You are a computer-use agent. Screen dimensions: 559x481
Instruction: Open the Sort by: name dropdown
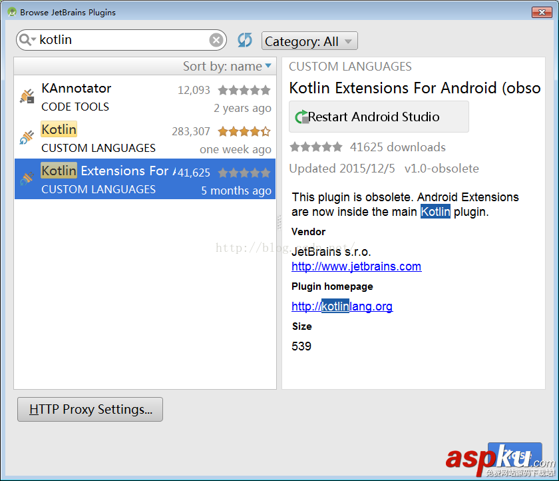click(227, 67)
